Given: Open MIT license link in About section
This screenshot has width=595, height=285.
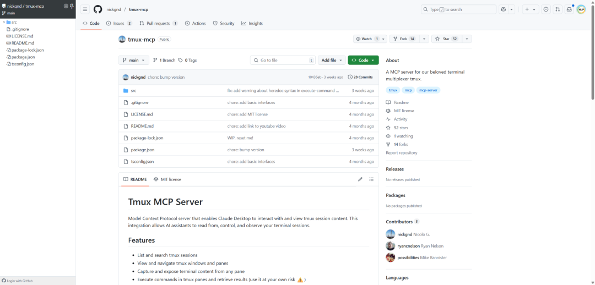Looking at the screenshot, I should (400, 111).
